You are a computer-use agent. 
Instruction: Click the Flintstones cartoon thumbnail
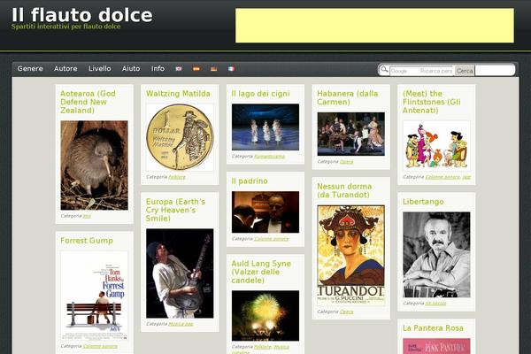(436, 146)
